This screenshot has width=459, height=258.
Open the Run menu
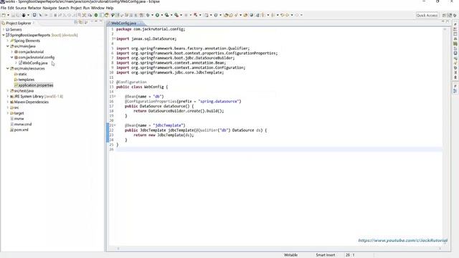86,8
